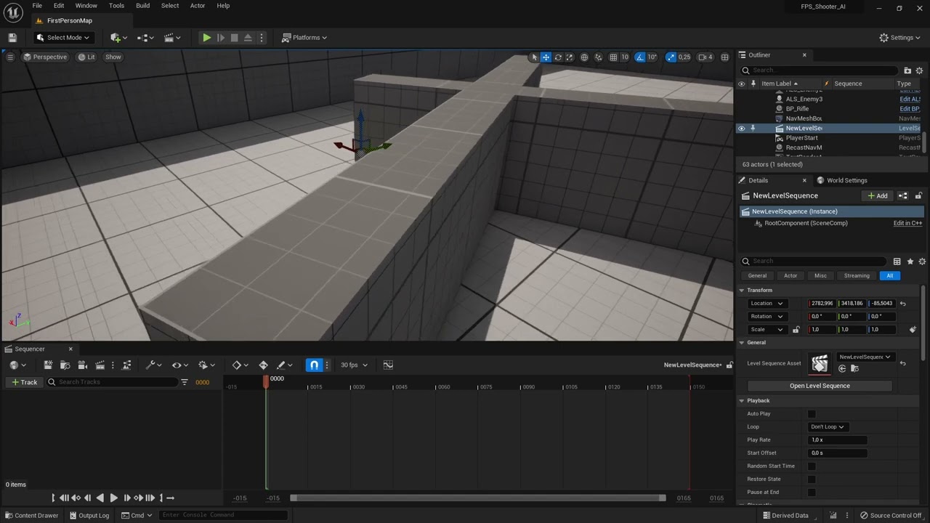Create camera icon in Sequencer toolbar

[x=83, y=365]
